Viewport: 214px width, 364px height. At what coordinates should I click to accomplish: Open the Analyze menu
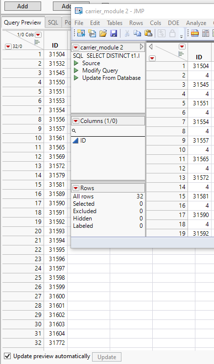[196, 23]
